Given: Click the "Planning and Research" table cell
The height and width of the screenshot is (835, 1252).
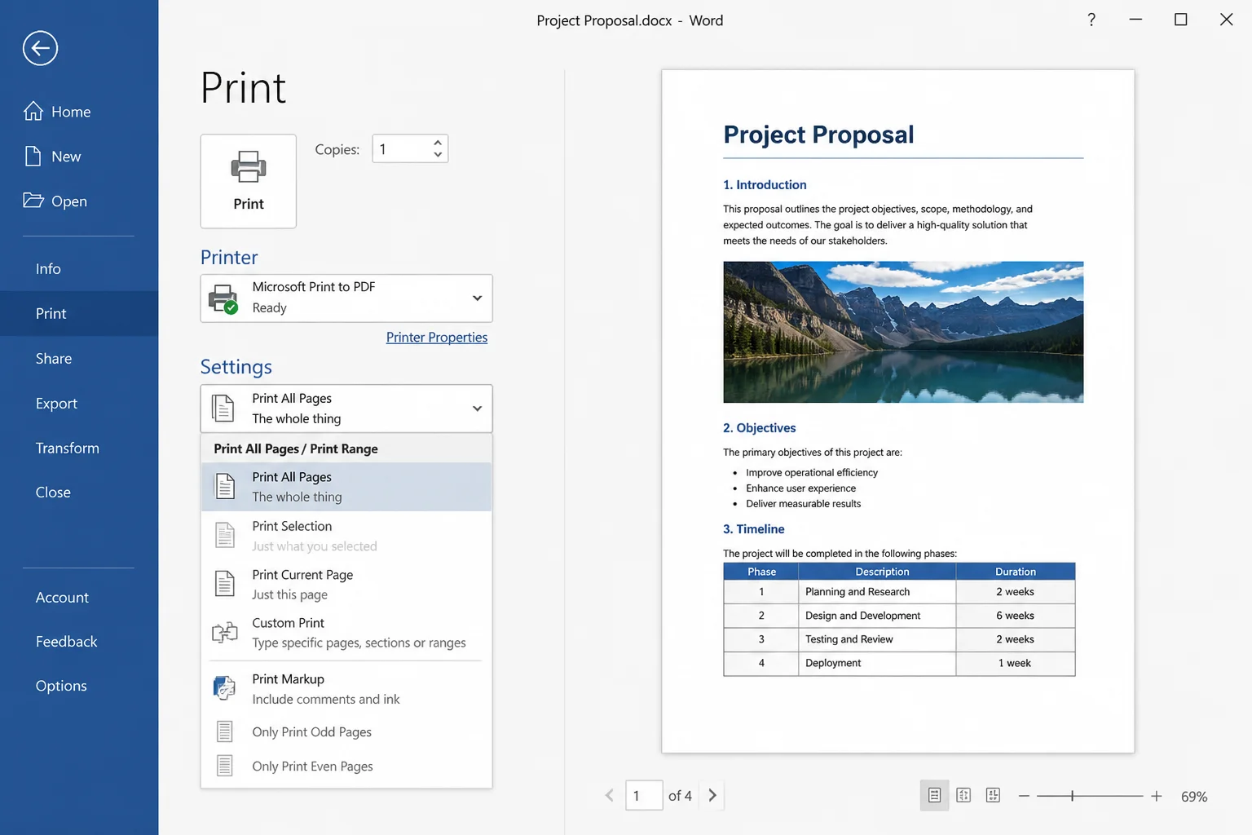Looking at the screenshot, I should [x=877, y=592].
